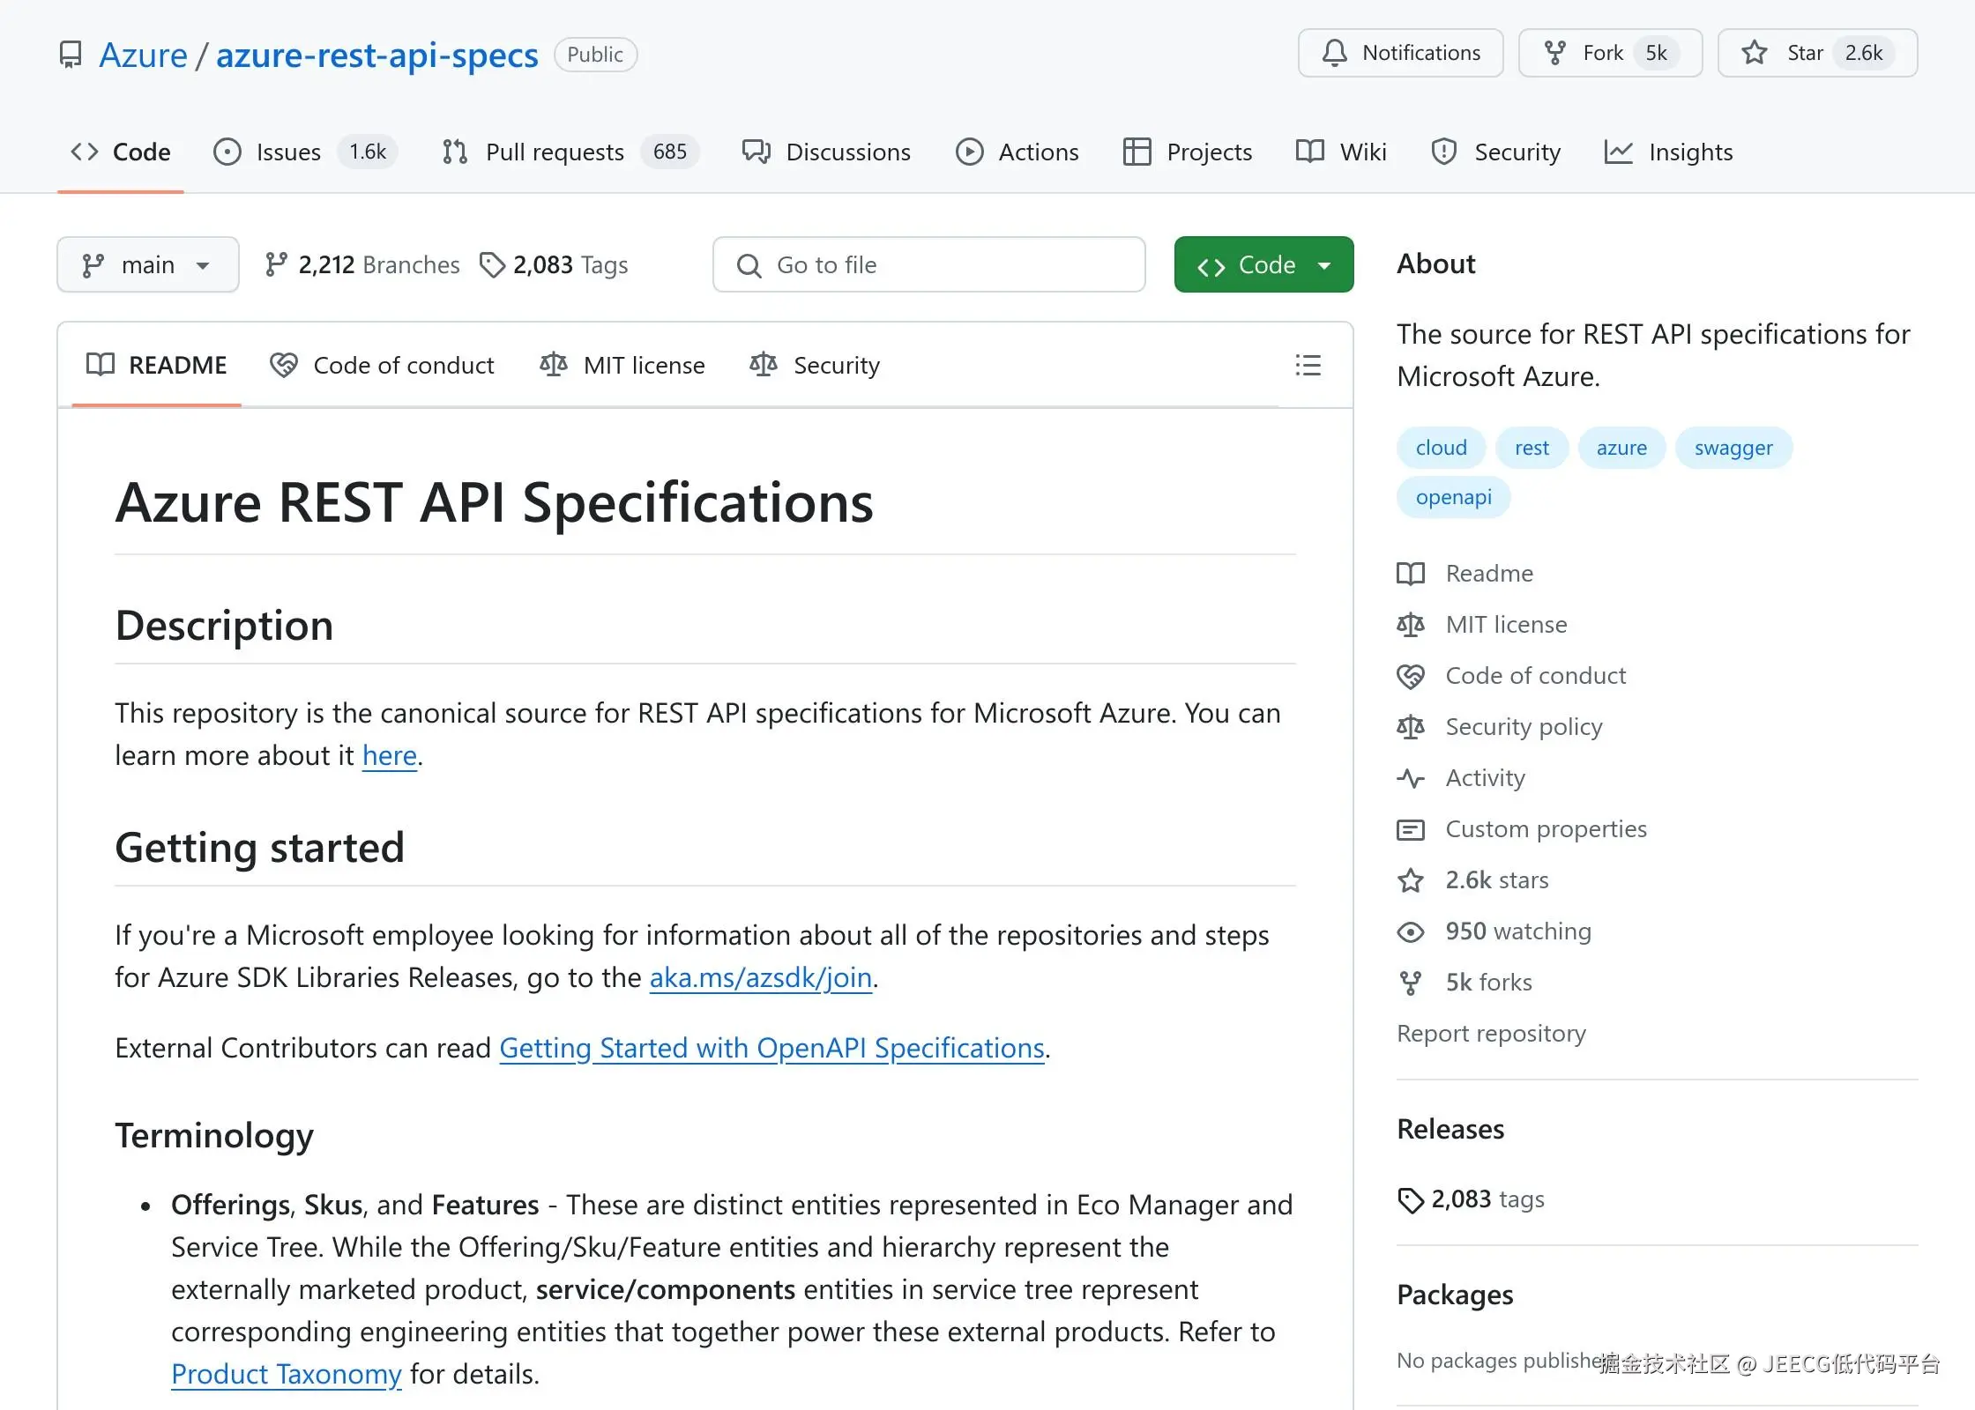Open the main branch selector dropdown

148,264
